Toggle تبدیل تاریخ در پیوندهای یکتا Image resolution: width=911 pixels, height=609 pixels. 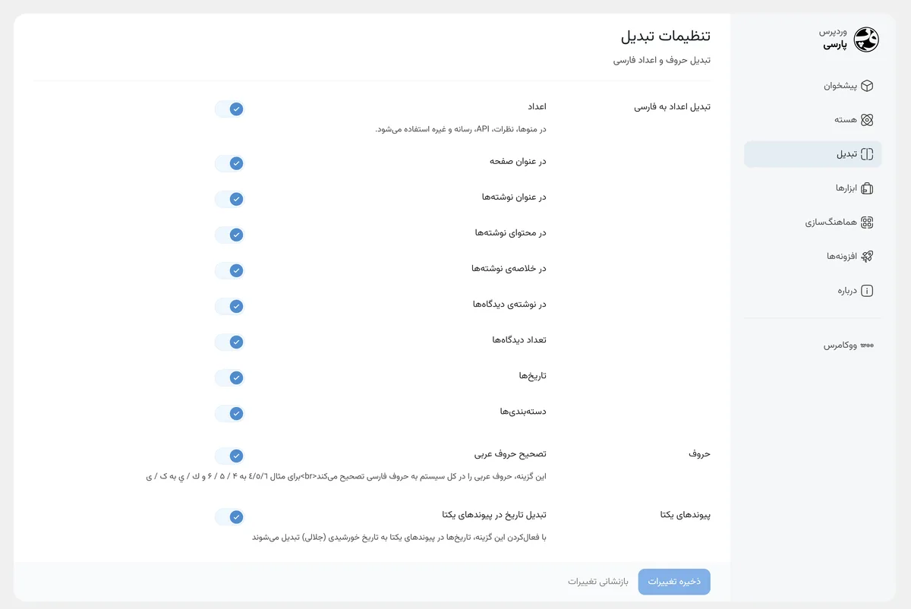229,517
